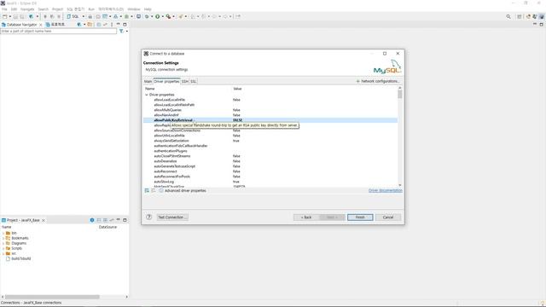Open the Driver documentation link
The width and height of the screenshot is (546, 307).
tap(385, 190)
